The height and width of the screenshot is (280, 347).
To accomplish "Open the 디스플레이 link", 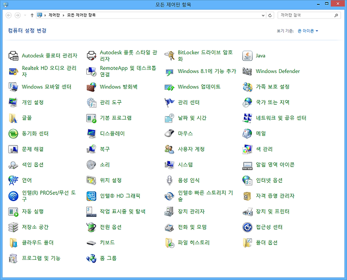I will pos(112,133).
